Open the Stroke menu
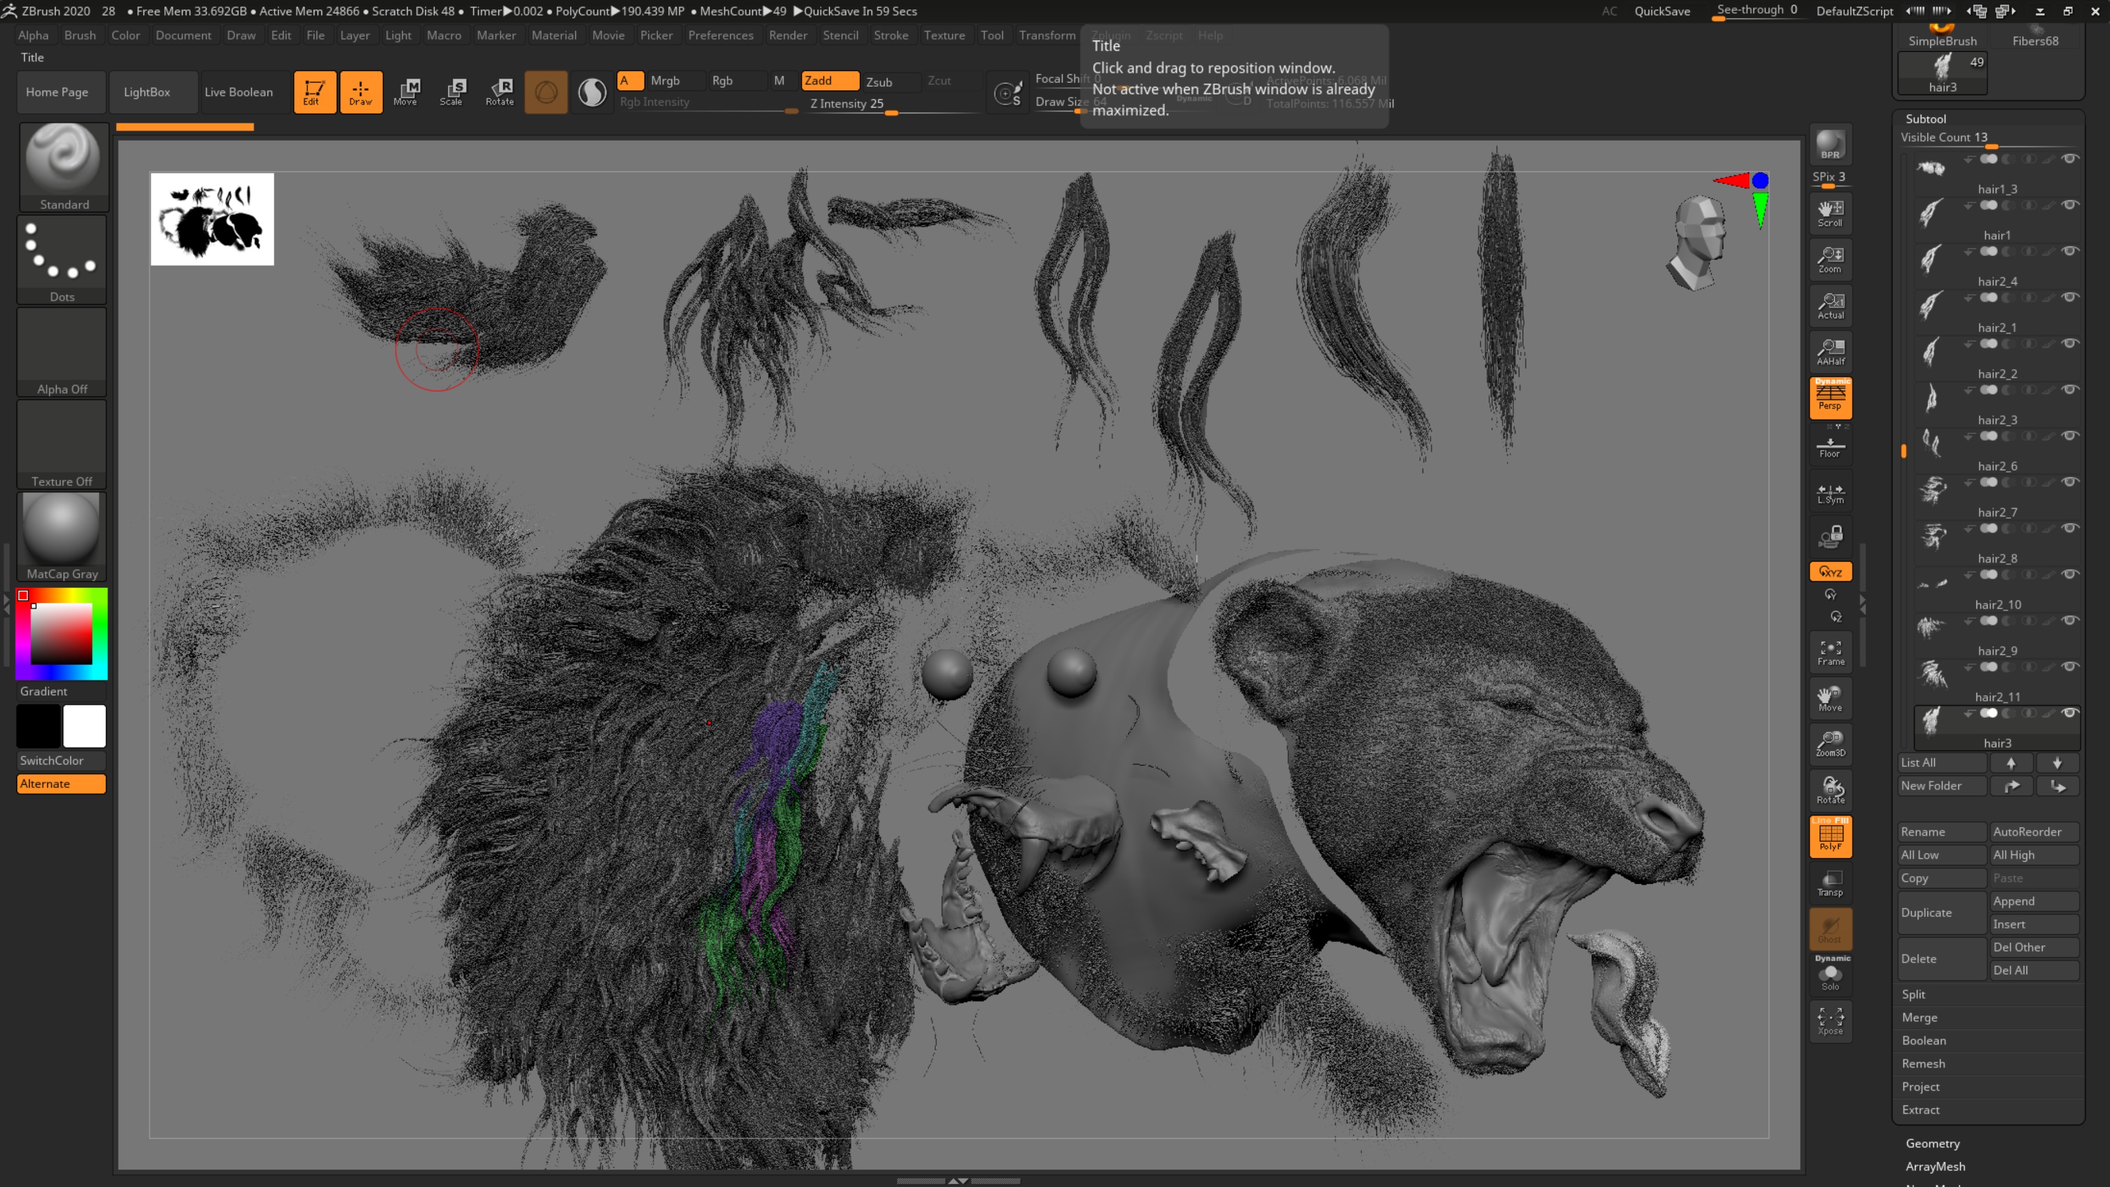Screen dimensions: 2110x1187 point(890,35)
